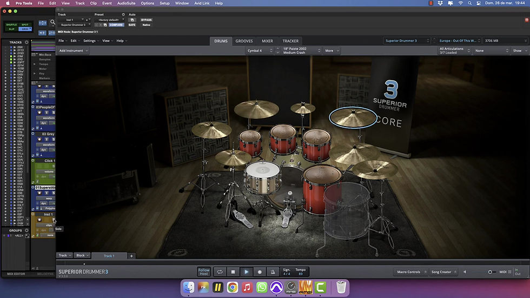The width and height of the screenshot is (530, 298).
Task: Toggle the loop button in Superior Drummer transport
Action: [x=220, y=271]
